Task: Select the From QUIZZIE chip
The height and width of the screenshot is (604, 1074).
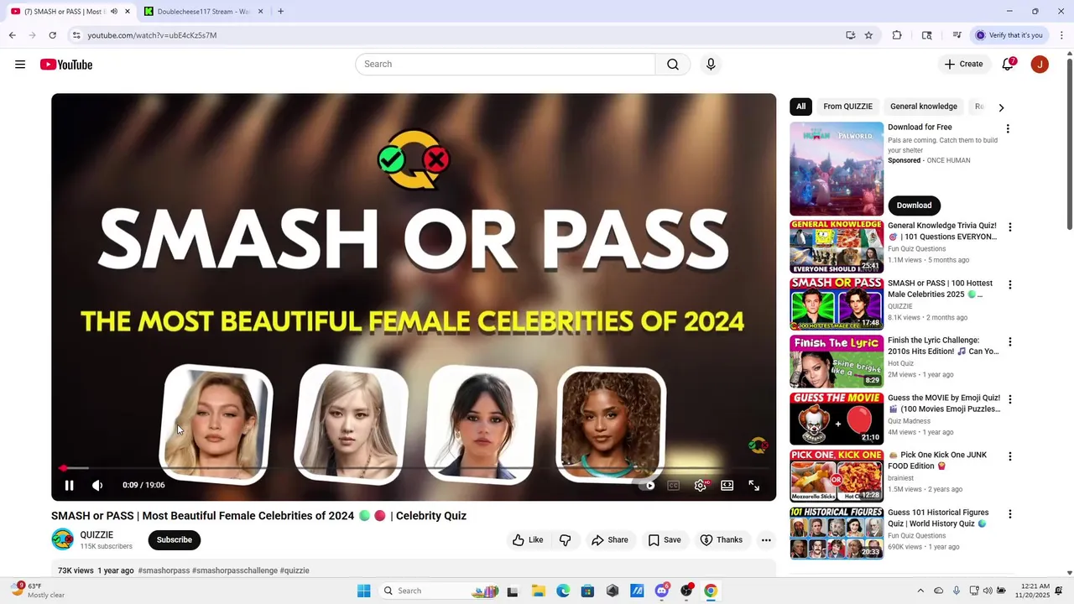Action: point(848,107)
